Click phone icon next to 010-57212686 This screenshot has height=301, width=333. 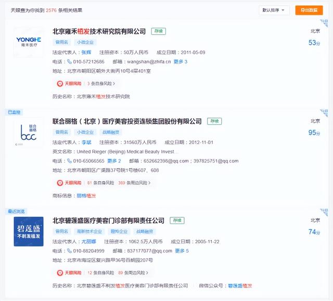pyautogui.click(x=69, y=62)
